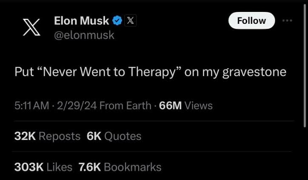Click the X affiliation badge beside name

pos(130,20)
